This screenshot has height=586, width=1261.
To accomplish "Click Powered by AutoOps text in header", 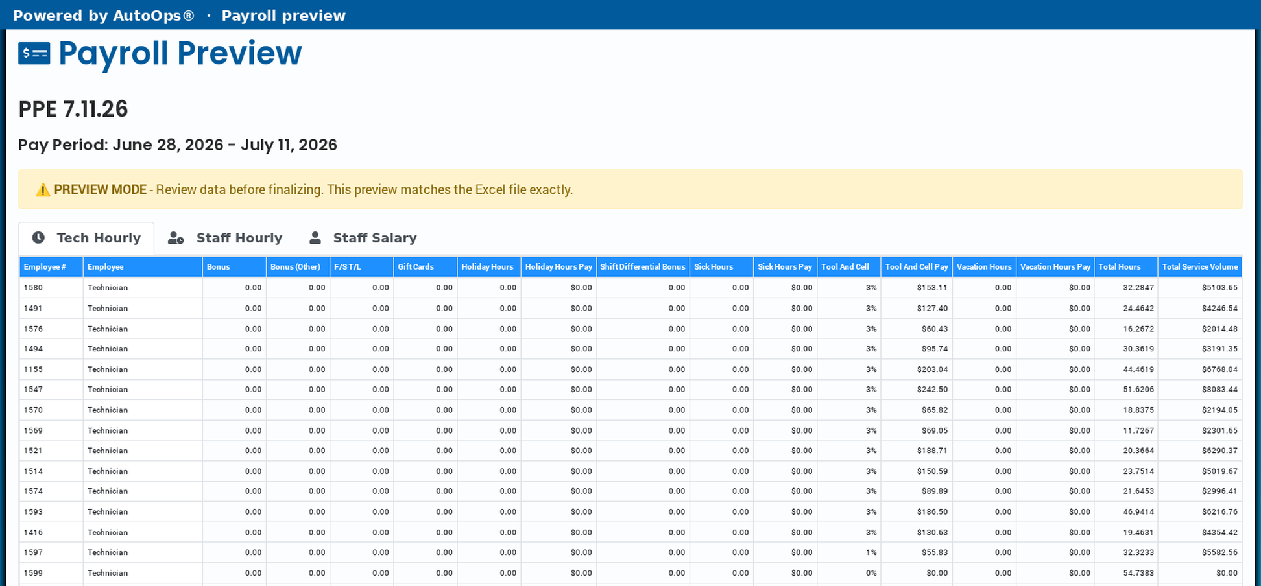I will (104, 16).
